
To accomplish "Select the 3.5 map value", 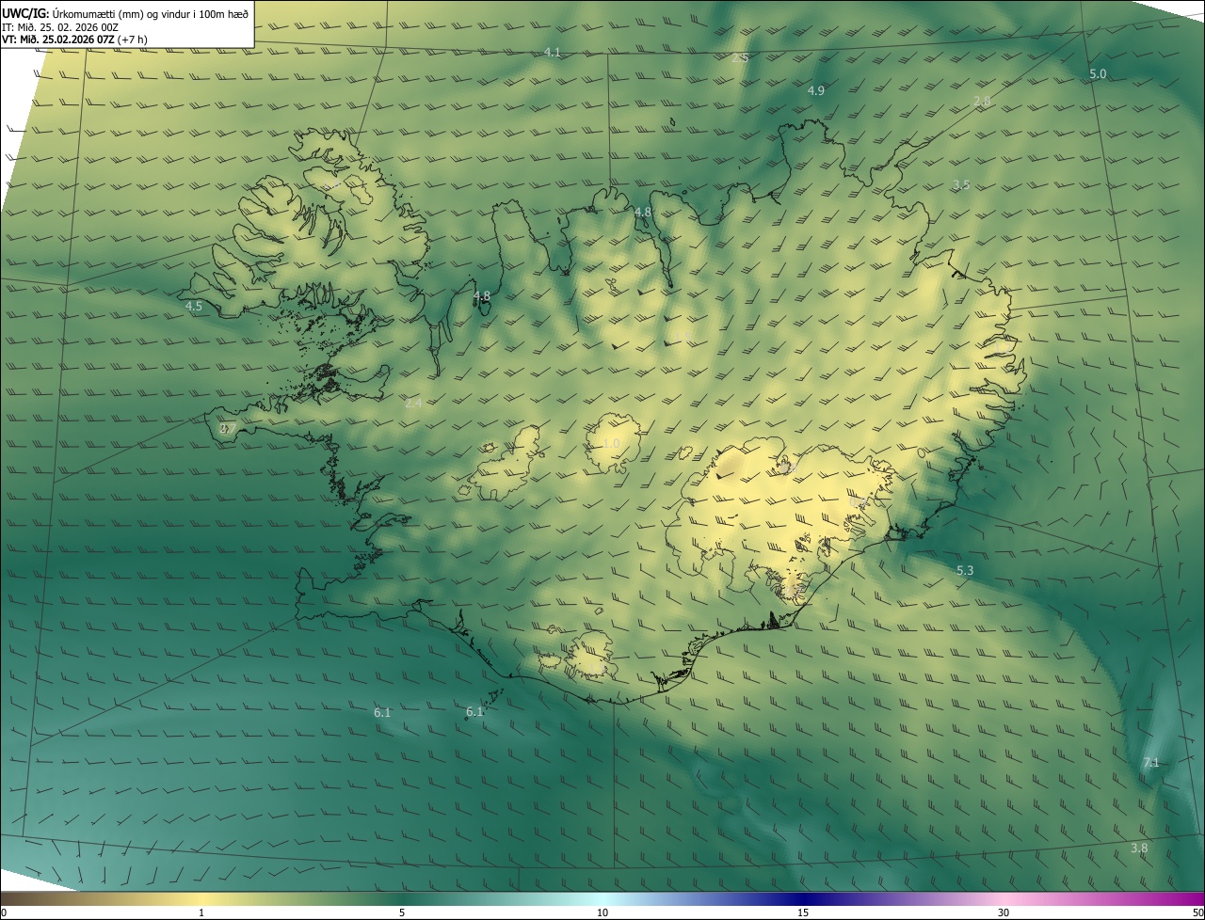I will [x=960, y=185].
